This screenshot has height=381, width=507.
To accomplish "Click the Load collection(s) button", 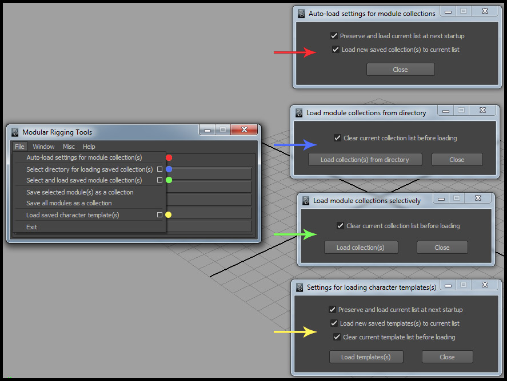I will [361, 248].
